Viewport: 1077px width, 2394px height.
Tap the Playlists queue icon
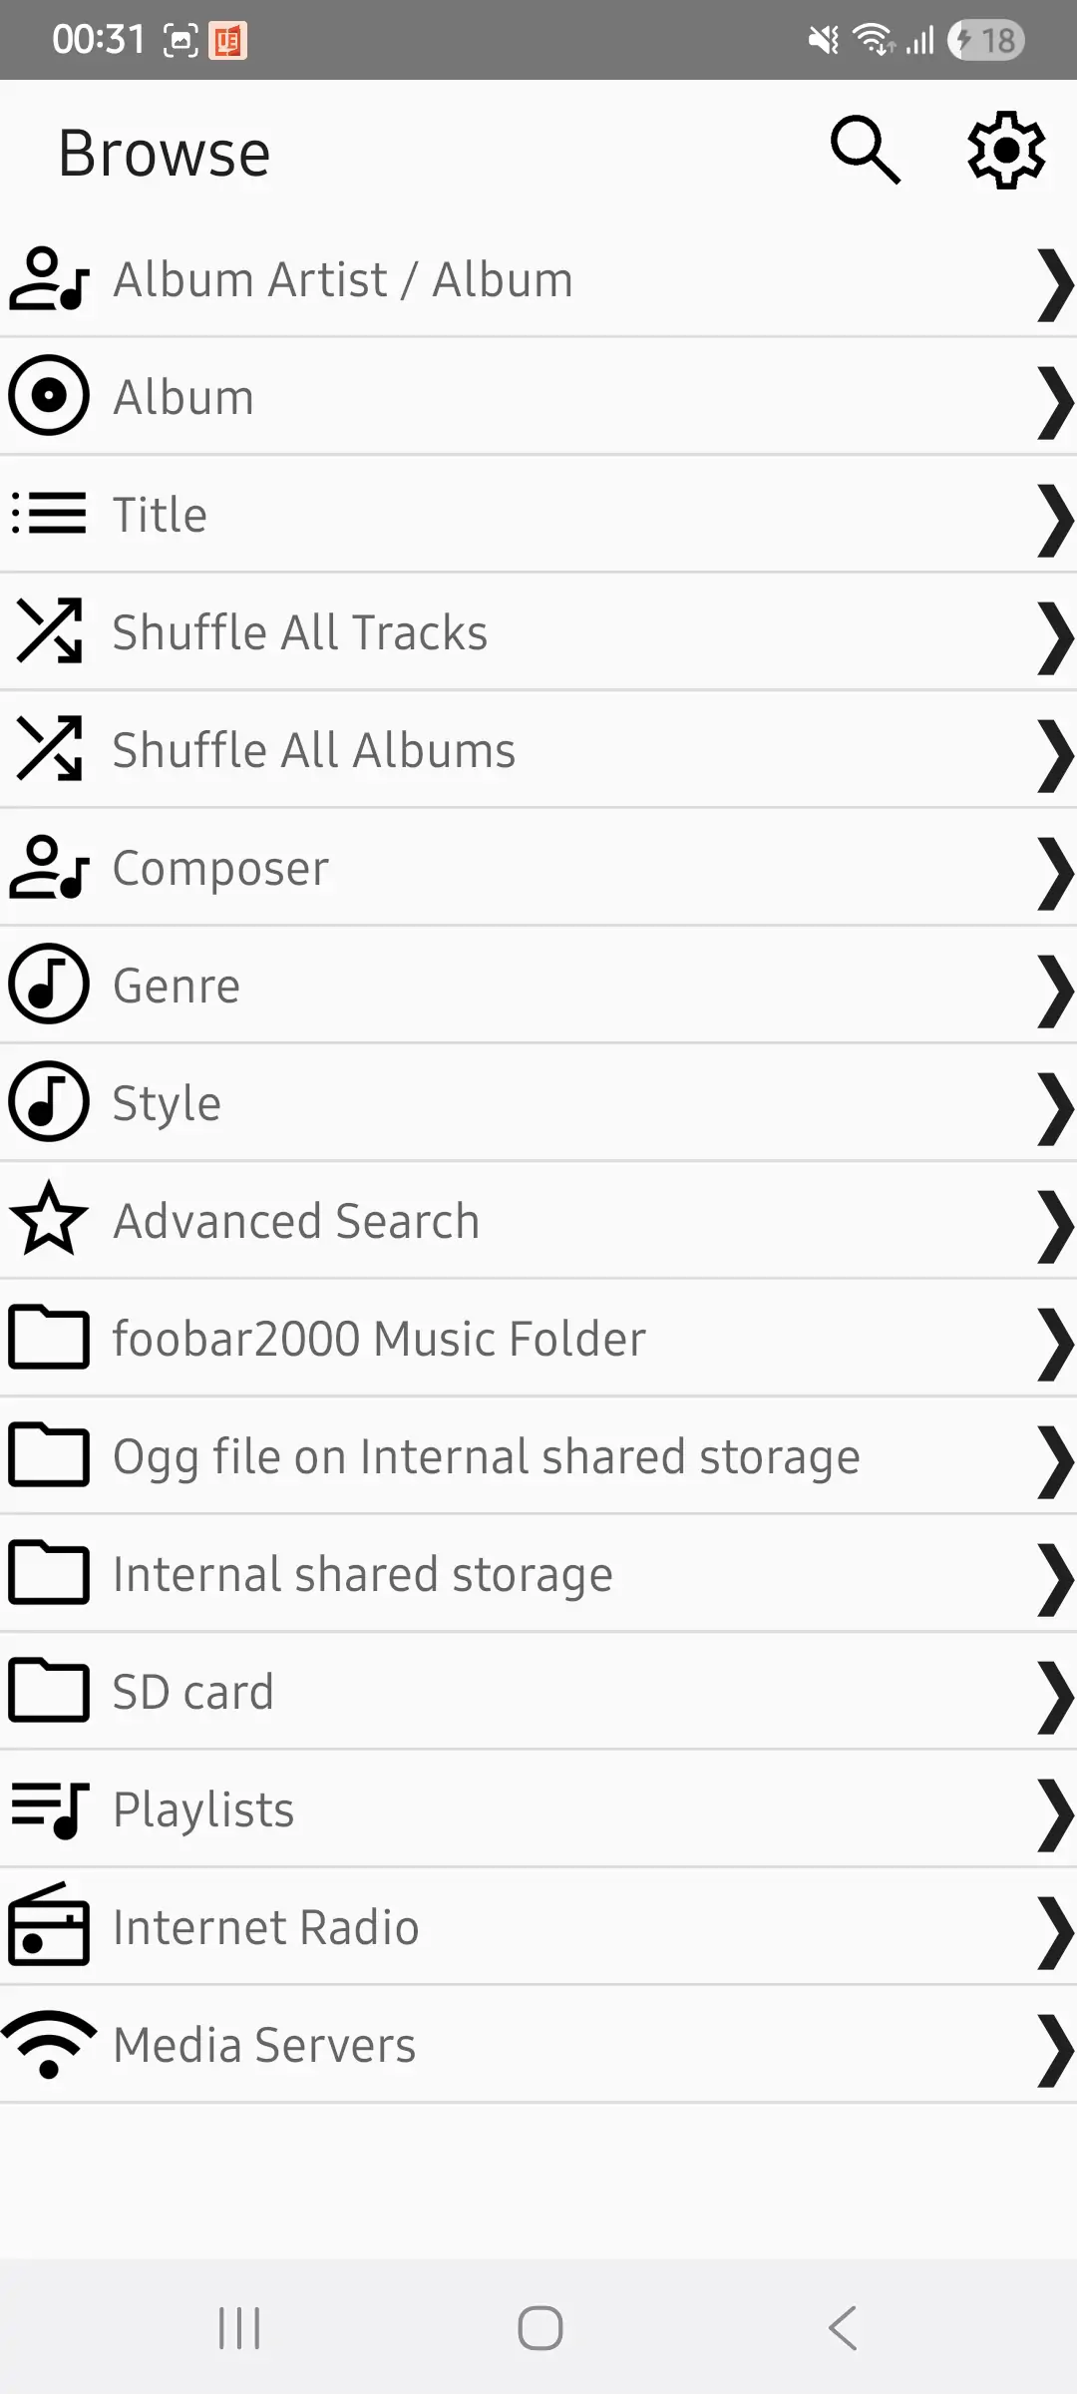(x=49, y=1808)
